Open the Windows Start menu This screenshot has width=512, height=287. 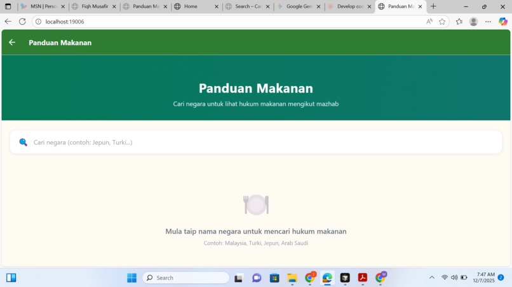[x=132, y=278]
